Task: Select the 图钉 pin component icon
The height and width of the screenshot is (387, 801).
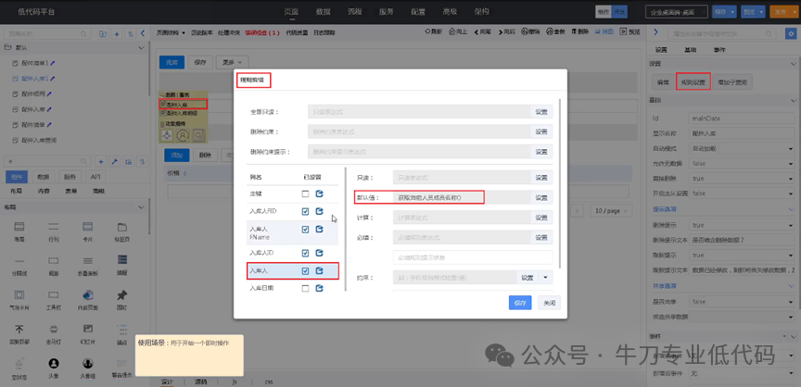Action: coord(122,294)
